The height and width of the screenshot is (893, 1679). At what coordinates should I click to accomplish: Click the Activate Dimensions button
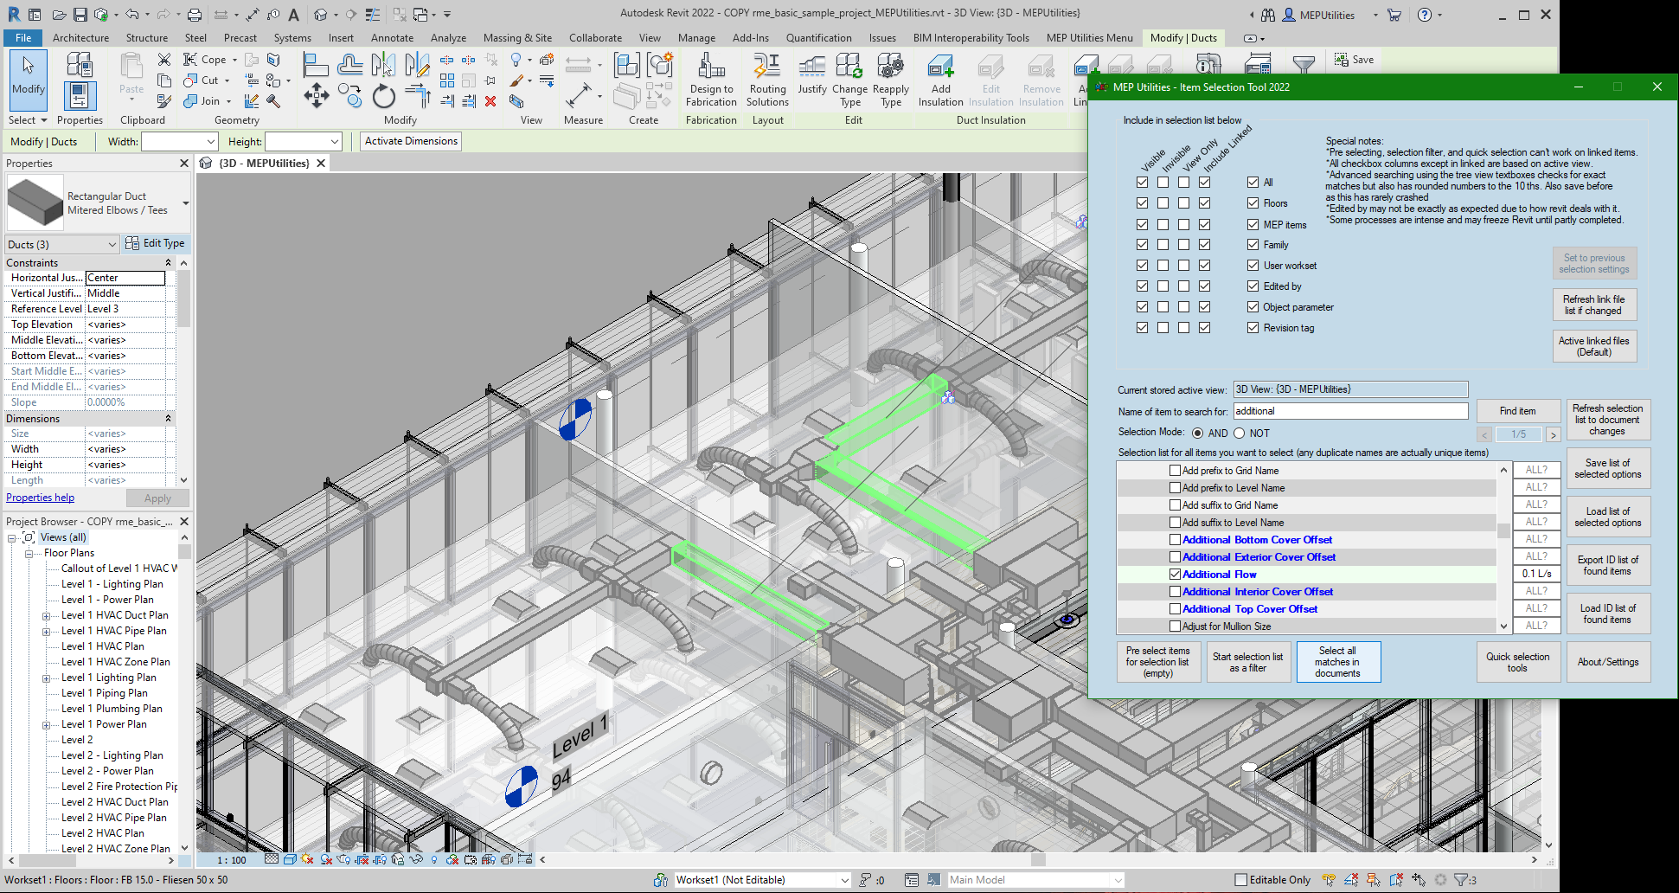coord(411,141)
